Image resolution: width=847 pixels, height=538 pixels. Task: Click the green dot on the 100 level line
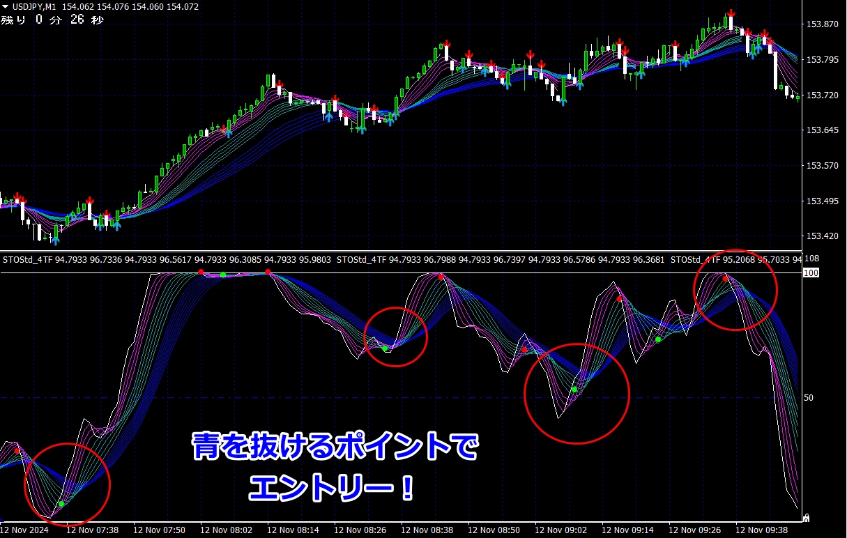223,275
